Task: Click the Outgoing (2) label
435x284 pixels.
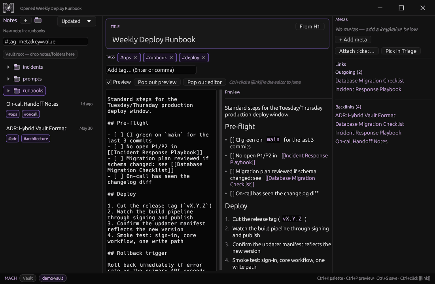Action: tap(349, 72)
